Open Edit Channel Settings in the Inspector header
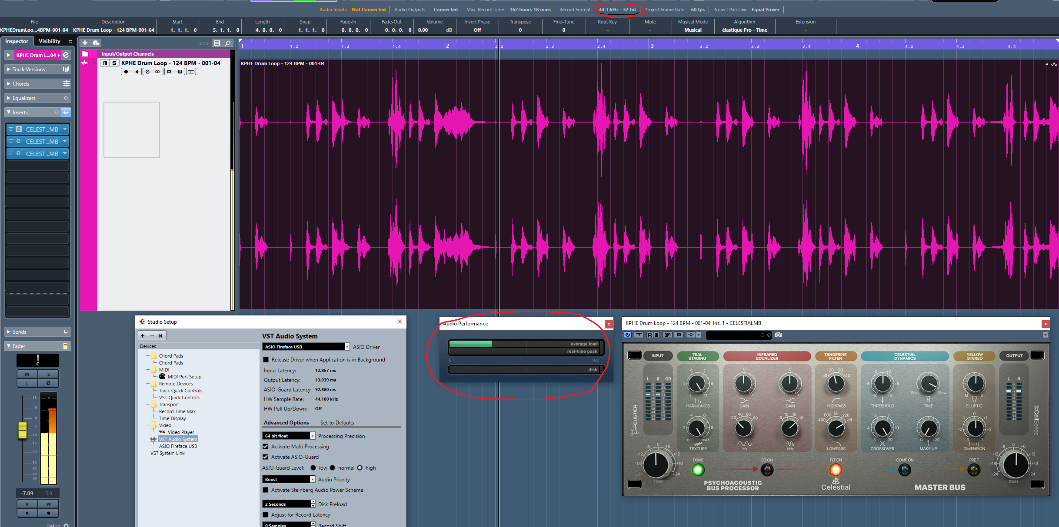Viewport: 1059px width, 527px height. click(66, 55)
